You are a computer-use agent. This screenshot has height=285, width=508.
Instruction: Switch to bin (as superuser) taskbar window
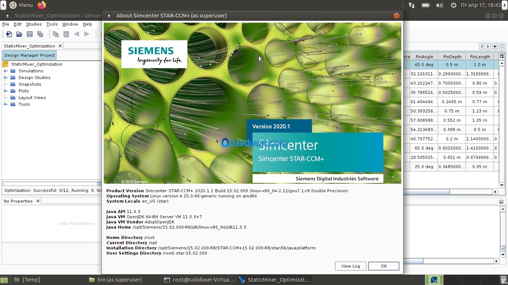[116, 280]
